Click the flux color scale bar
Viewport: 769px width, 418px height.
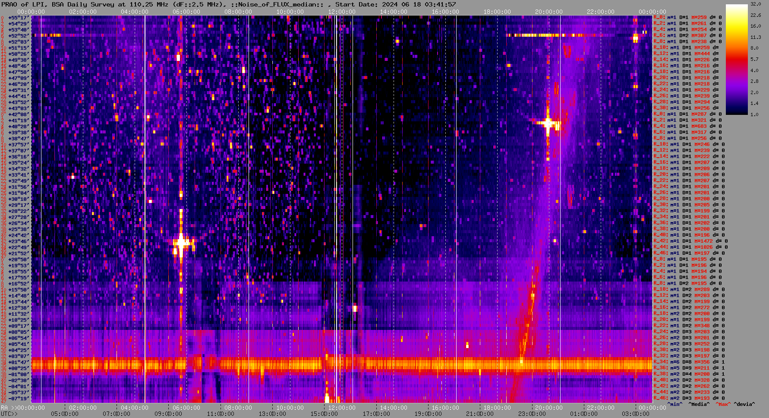coord(736,60)
